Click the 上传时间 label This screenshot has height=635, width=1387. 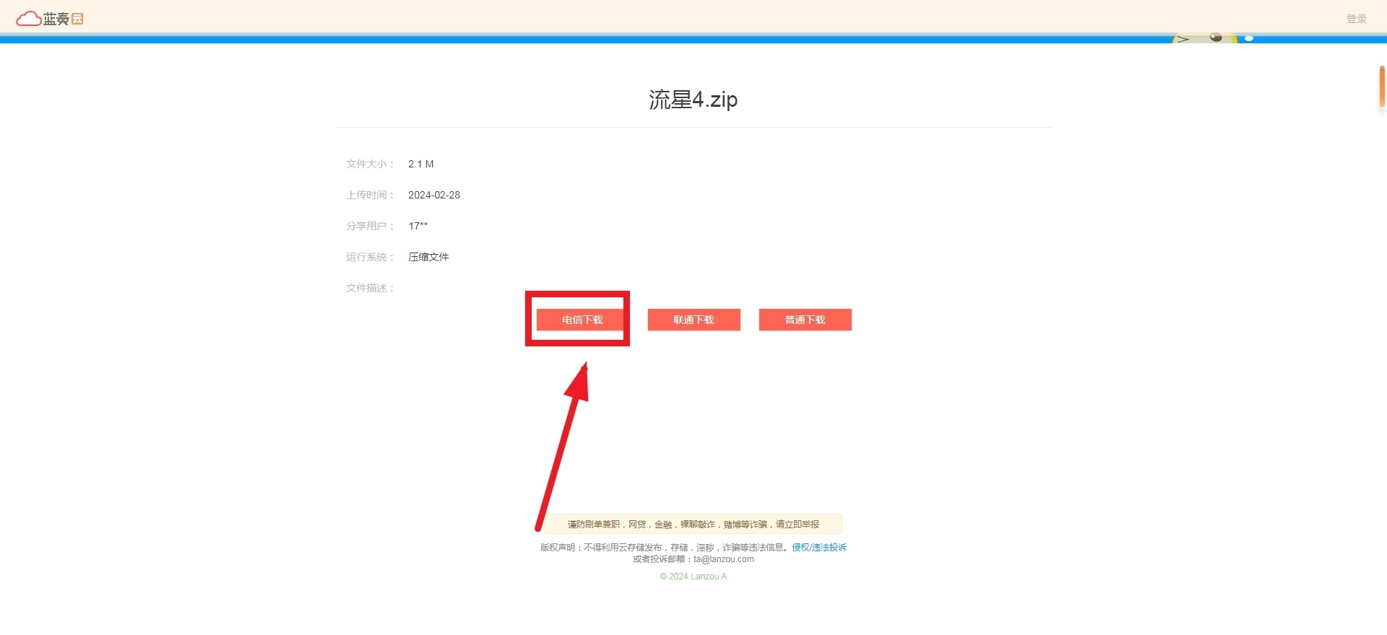pos(370,195)
